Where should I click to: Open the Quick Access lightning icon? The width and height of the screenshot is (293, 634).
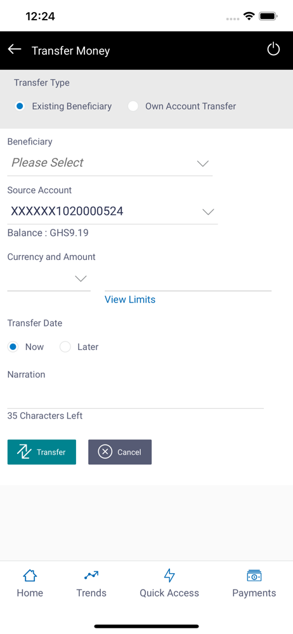pyautogui.click(x=169, y=576)
